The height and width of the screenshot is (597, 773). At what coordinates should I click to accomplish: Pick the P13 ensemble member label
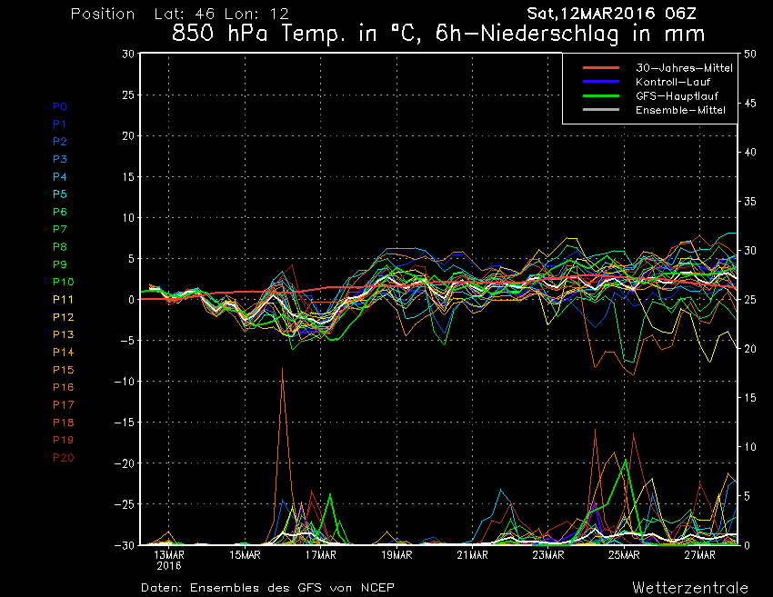[63, 334]
